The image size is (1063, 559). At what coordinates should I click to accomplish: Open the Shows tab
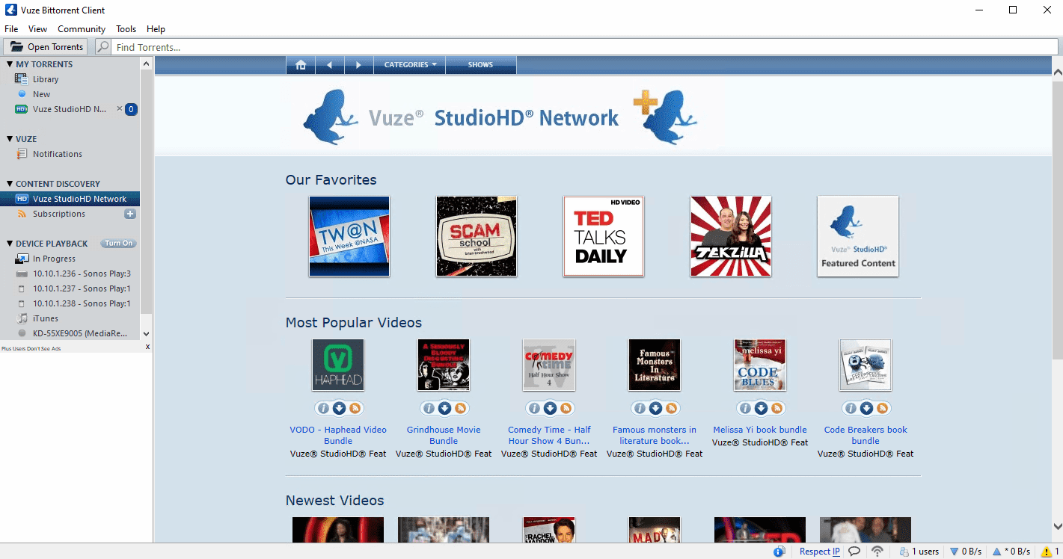(480, 65)
